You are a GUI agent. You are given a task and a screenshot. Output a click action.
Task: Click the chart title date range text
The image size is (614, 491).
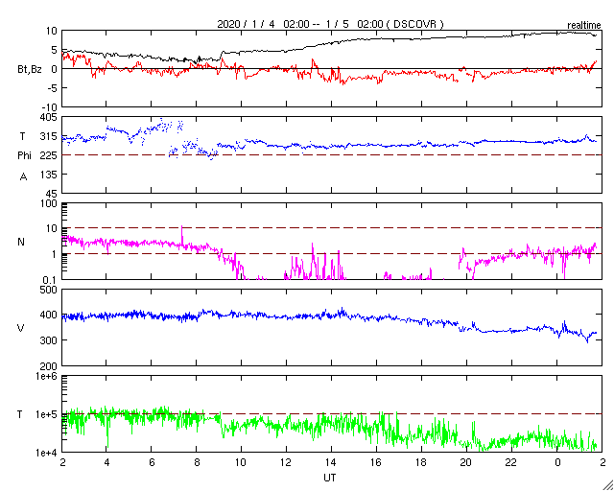pos(330,24)
